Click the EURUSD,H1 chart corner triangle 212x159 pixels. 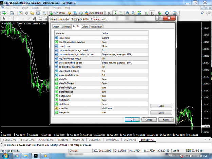pos(2,24)
